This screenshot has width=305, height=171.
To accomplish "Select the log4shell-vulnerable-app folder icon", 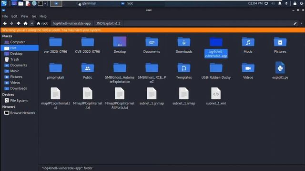I will click(216, 42).
